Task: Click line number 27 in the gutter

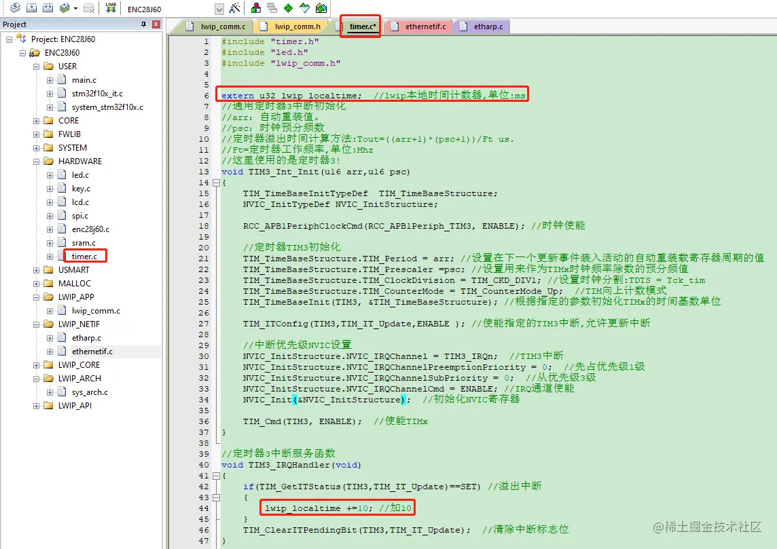Action: click(204, 324)
